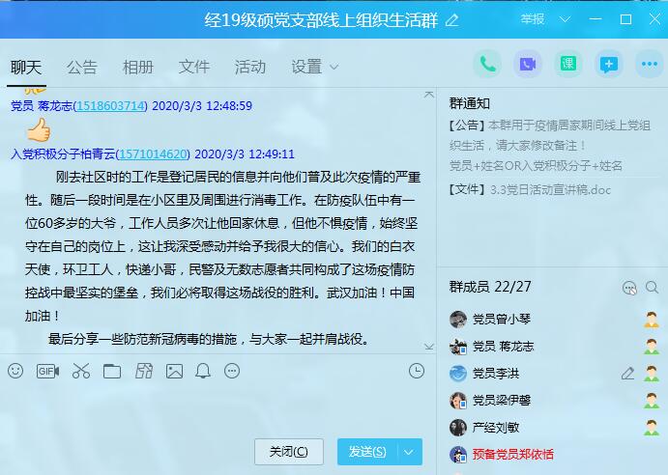Open the green class (课) icon
668x475 pixels.
567,65
